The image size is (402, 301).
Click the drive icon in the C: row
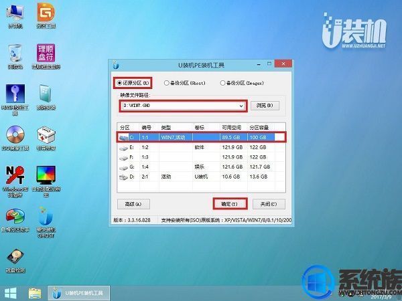point(123,138)
